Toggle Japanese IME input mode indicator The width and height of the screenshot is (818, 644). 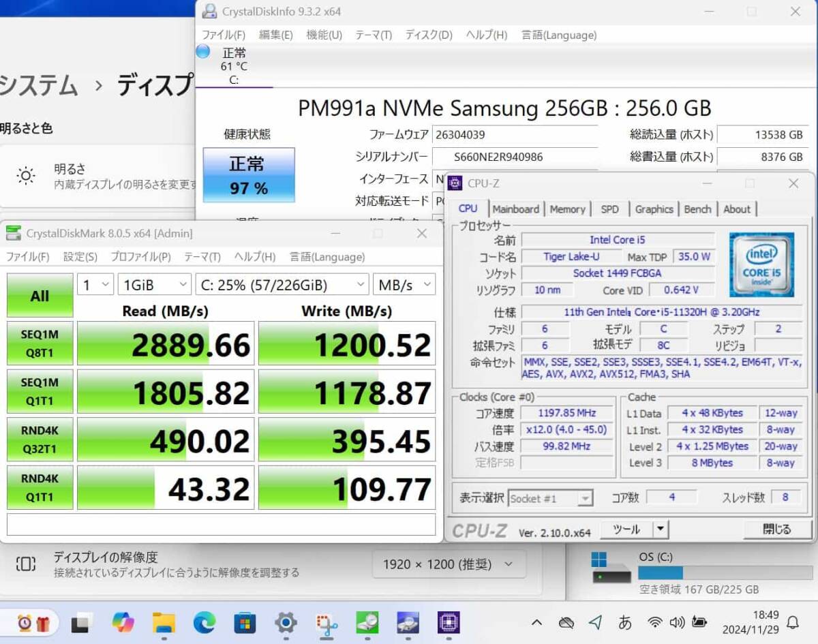(624, 622)
